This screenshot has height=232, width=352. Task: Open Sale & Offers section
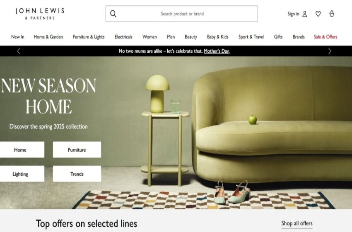(325, 37)
